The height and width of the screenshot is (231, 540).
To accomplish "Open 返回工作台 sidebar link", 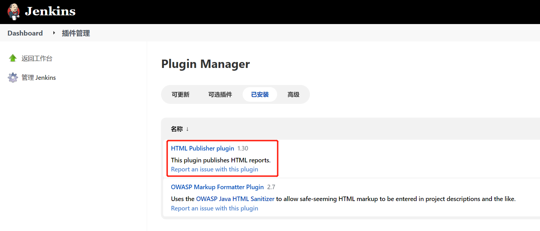I will click(37, 59).
